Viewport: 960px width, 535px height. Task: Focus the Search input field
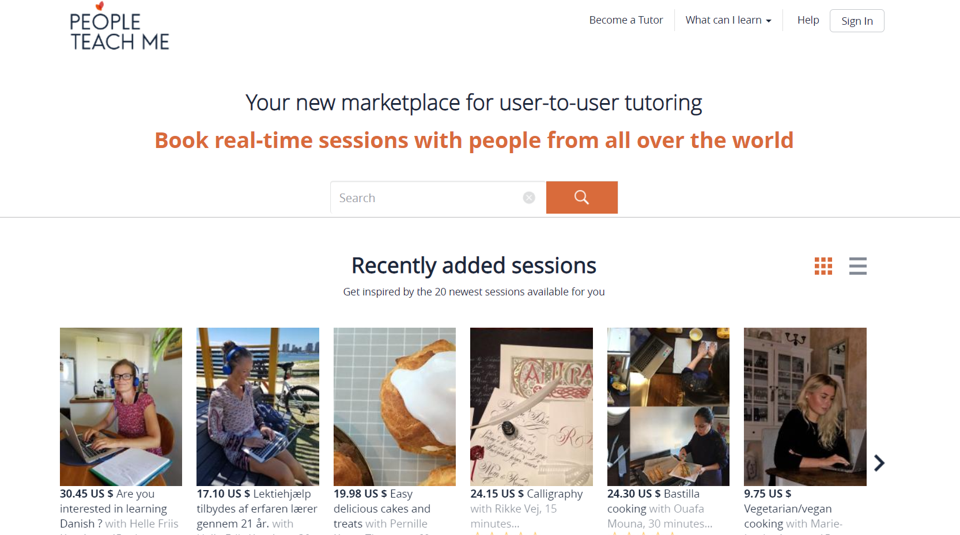tap(426, 198)
